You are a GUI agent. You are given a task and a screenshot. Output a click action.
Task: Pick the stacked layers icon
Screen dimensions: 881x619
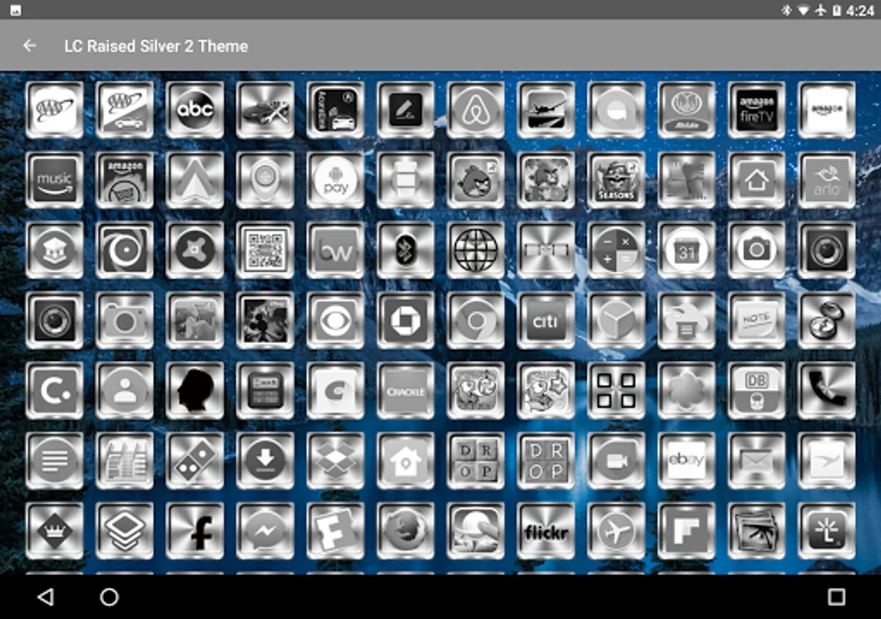(125, 531)
